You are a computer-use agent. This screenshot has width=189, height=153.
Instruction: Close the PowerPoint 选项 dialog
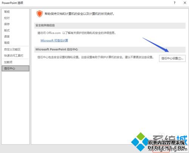(x=185, y=3)
